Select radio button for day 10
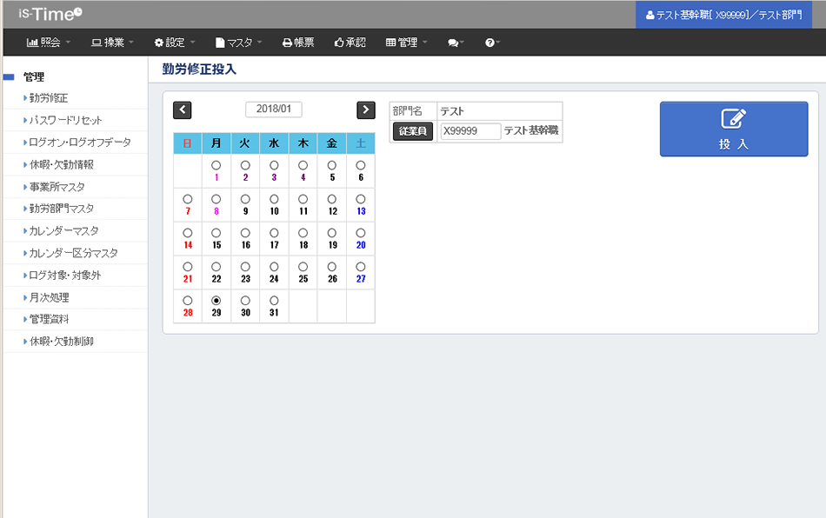Viewport: 826px width, 518px height. tap(274, 199)
